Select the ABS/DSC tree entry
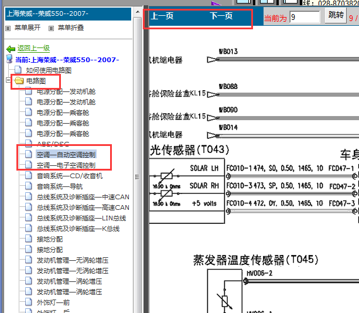This screenshot has width=359, height=313. pos(53,144)
